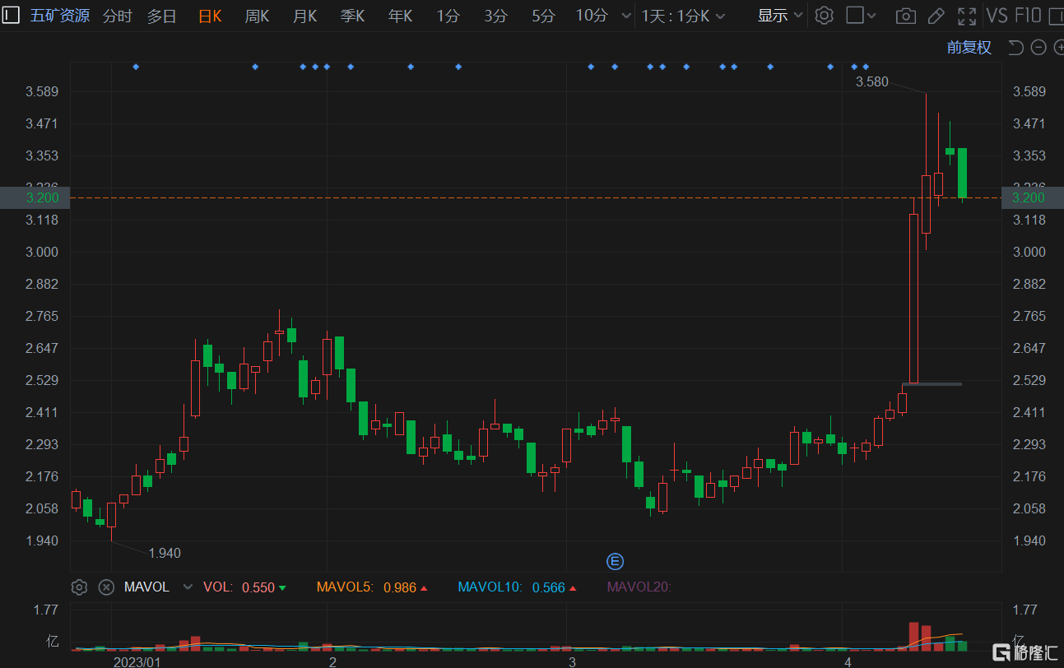Expand the chart to fullscreen
1064x668 pixels.
[x=966, y=15]
